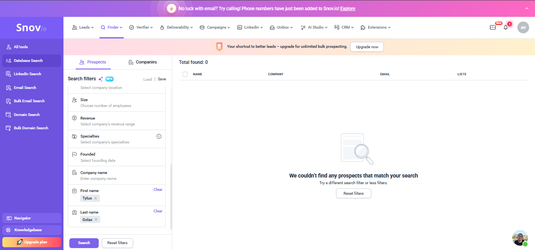
Task: Click Upgrade now in the banner
Action: 367,47
